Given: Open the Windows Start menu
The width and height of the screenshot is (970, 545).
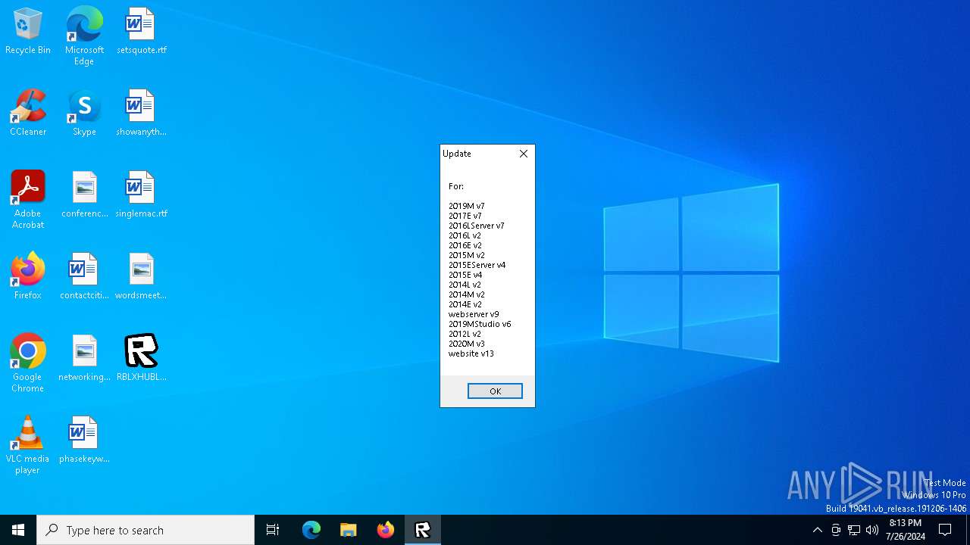Looking at the screenshot, I should click(x=18, y=530).
